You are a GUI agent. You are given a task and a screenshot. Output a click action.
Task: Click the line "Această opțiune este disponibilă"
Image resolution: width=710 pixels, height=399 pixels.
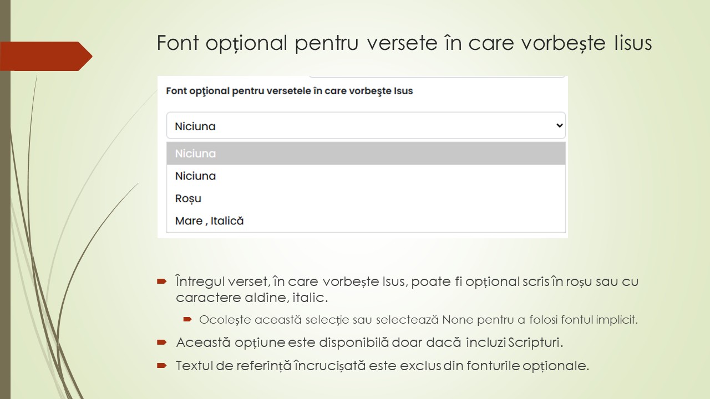[369, 342]
